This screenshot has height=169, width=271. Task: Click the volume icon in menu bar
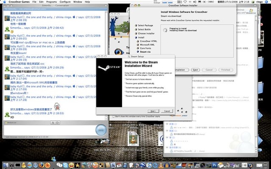[195, 2]
